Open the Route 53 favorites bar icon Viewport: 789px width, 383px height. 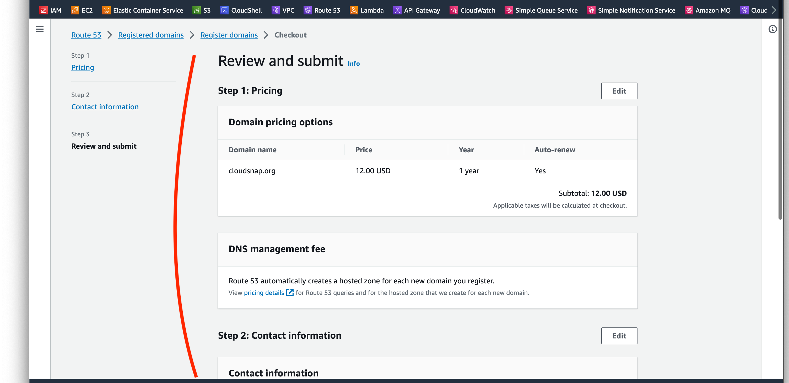coord(308,10)
